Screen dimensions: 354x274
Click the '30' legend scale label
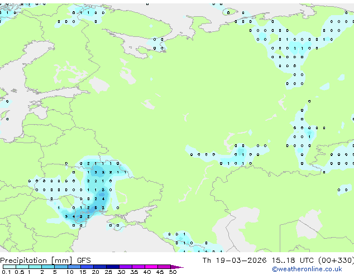pyautogui.click(x=121, y=272)
